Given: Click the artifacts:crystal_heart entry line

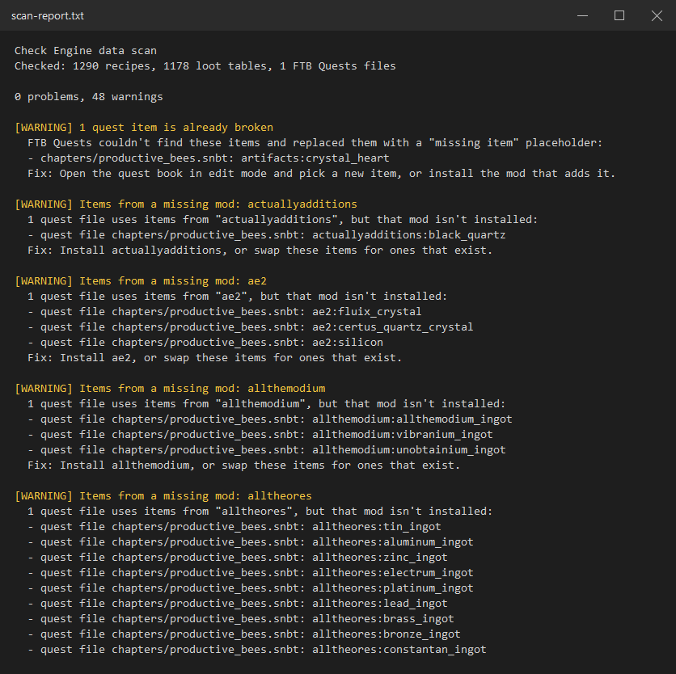Looking at the screenshot, I should click(209, 158).
